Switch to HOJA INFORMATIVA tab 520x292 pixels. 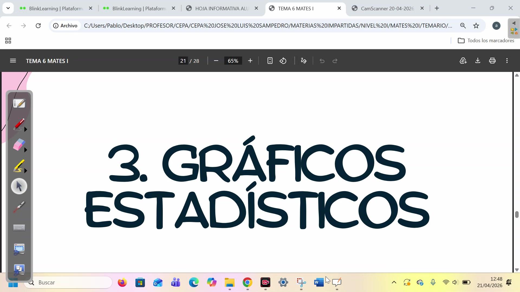tap(222, 8)
